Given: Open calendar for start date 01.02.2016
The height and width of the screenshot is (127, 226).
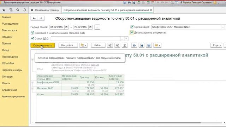Looking at the screenshot, I should pos(66,27).
